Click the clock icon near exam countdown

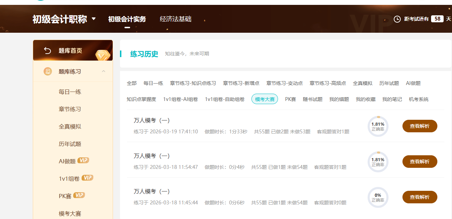click(397, 19)
